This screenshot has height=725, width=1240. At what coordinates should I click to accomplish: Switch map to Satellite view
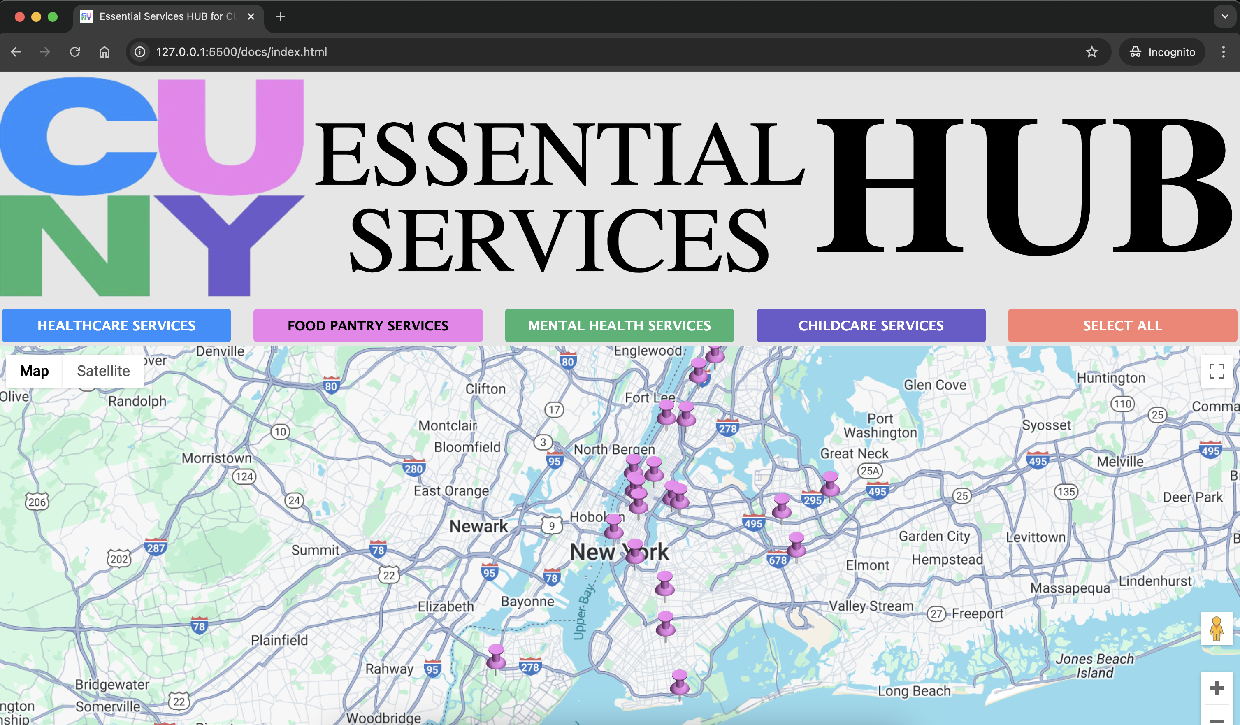coord(103,371)
